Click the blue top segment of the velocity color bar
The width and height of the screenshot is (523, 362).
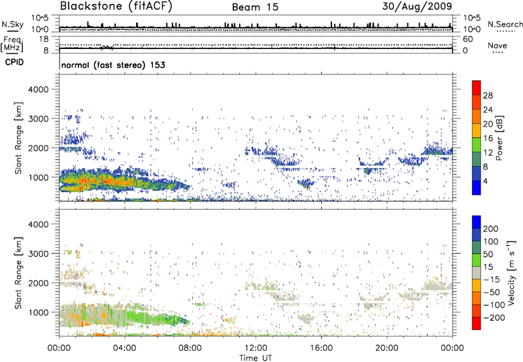(477, 222)
